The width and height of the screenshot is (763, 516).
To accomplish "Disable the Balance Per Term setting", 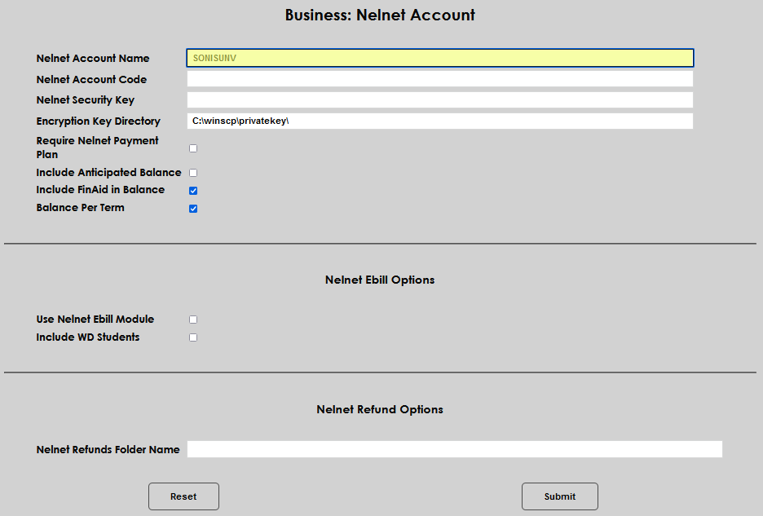I will click(x=192, y=208).
